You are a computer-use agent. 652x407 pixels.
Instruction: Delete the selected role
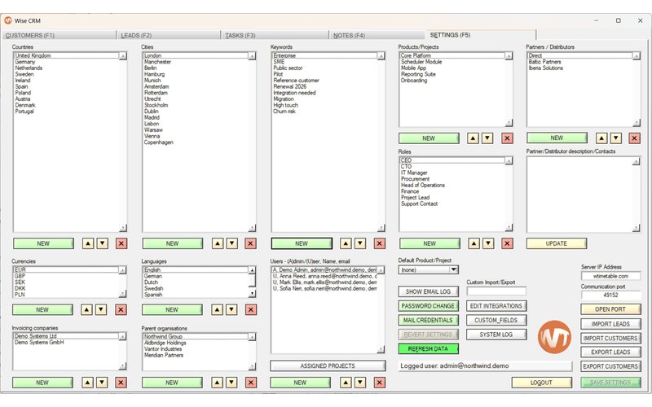click(507, 243)
